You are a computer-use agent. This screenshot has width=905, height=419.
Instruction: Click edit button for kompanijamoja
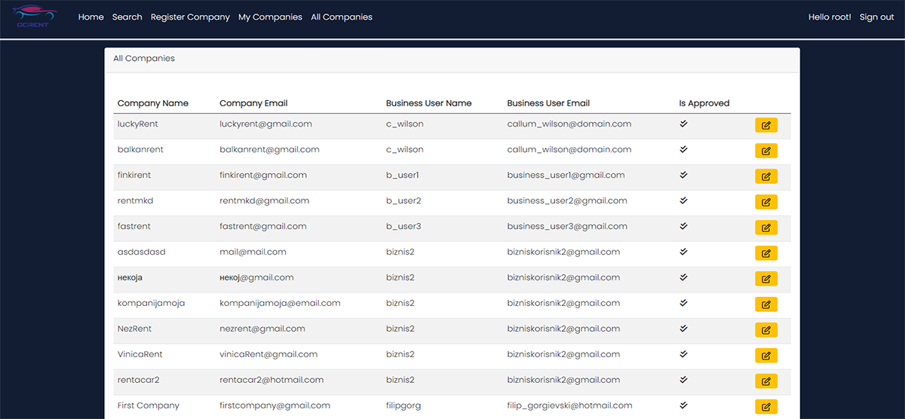pyautogui.click(x=765, y=304)
